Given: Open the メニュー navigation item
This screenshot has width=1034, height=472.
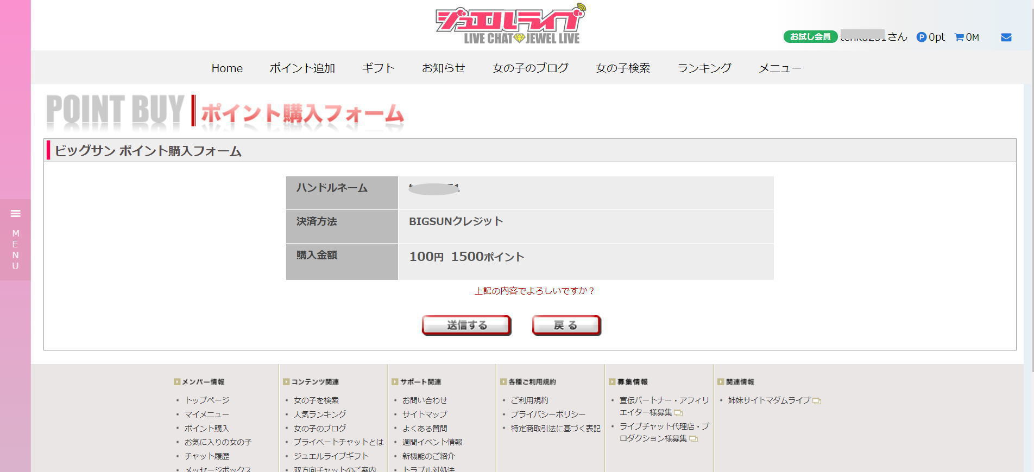Looking at the screenshot, I should pyautogui.click(x=780, y=68).
